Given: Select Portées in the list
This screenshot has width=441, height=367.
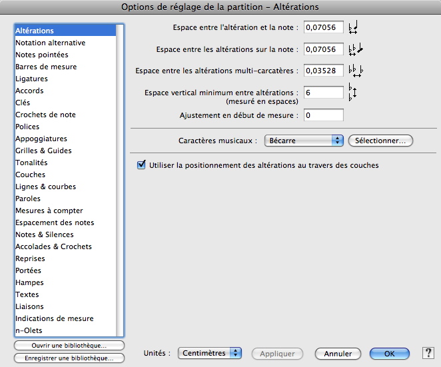Looking at the screenshot, I should point(65,270).
